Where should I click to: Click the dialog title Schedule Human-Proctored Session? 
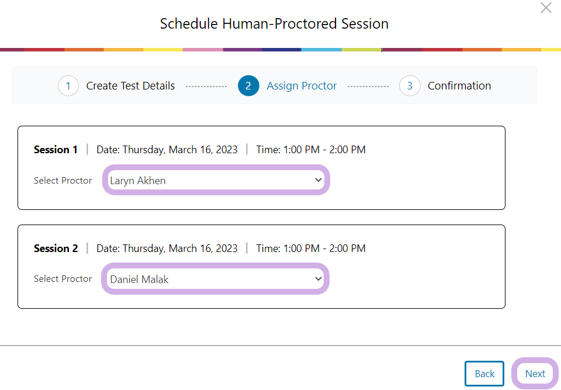274,24
